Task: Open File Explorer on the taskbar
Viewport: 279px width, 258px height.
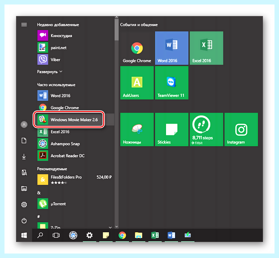Action: click(x=139, y=235)
